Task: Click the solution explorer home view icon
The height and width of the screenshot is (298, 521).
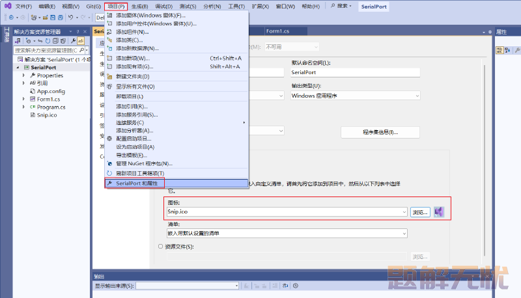Action: [18, 41]
